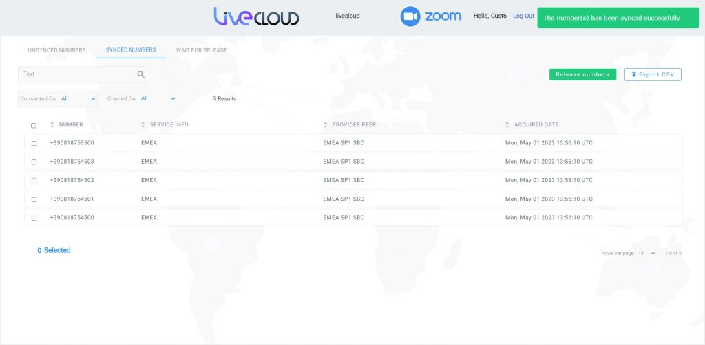Toggle the select-all header checkbox
The width and height of the screenshot is (705, 345).
click(x=34, y=125)
